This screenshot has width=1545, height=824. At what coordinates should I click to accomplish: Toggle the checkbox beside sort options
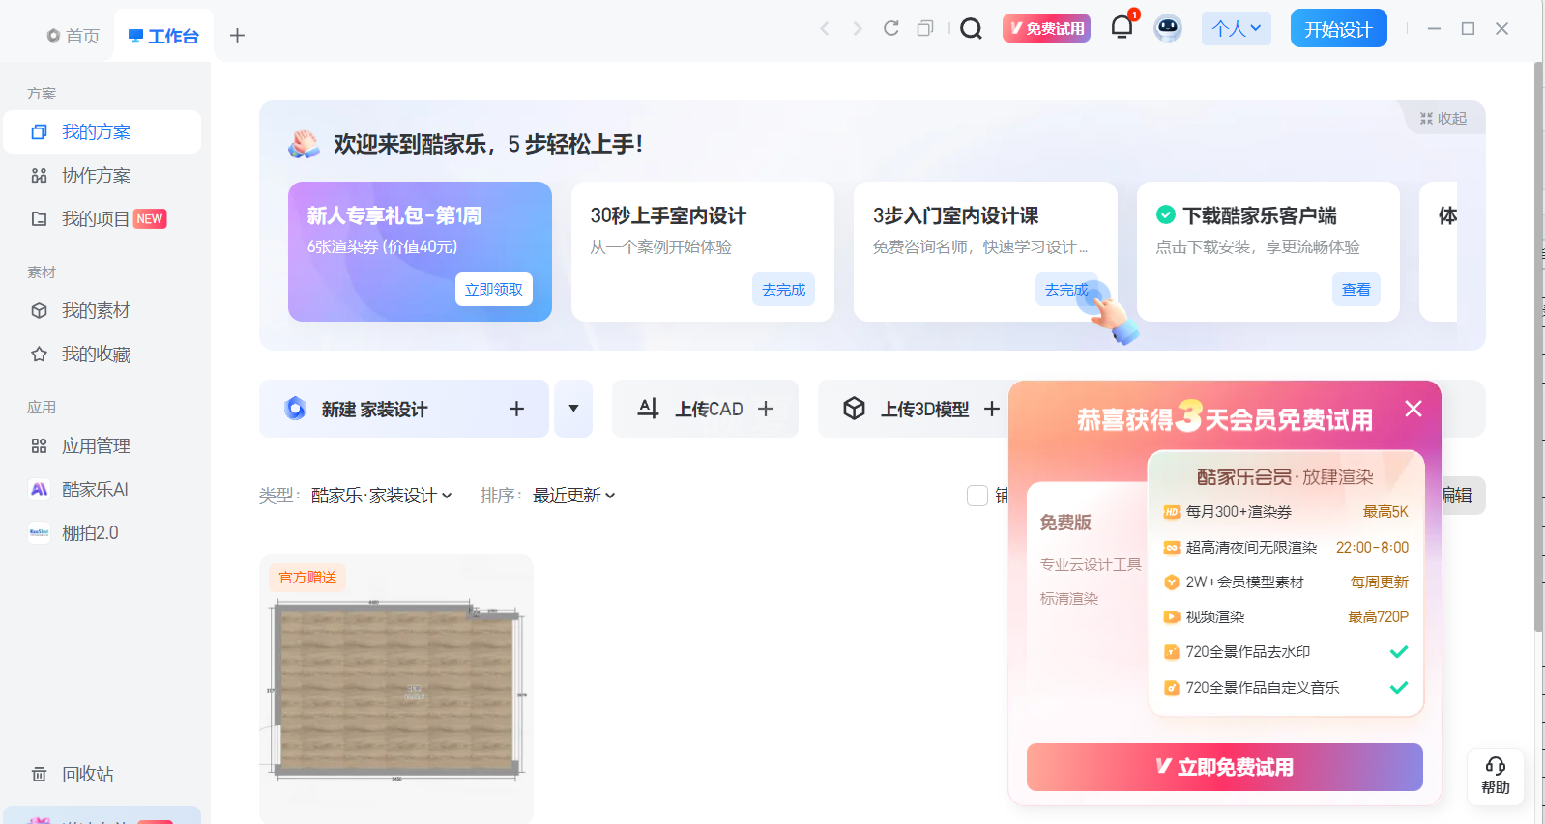point(977,496)
